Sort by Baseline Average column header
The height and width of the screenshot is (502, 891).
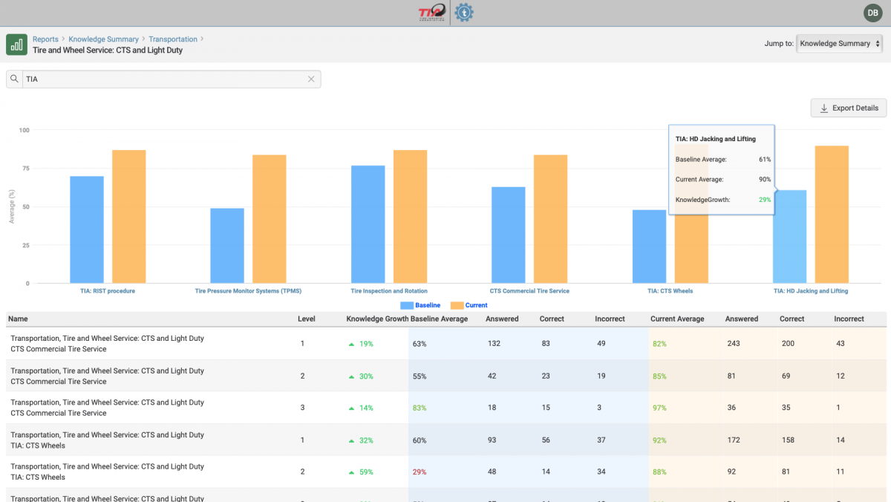440,319
